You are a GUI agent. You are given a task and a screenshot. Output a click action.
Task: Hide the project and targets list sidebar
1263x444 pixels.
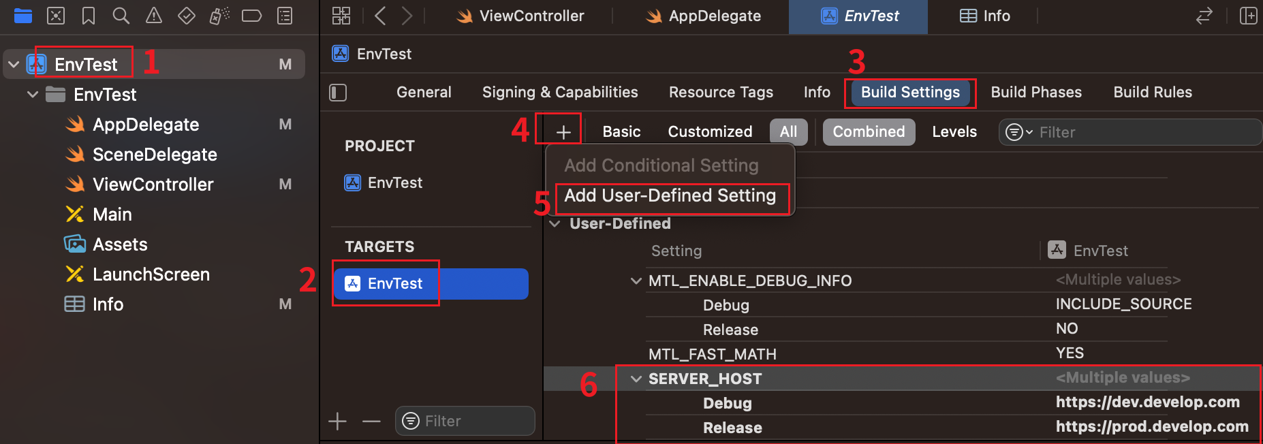(338, 93)
